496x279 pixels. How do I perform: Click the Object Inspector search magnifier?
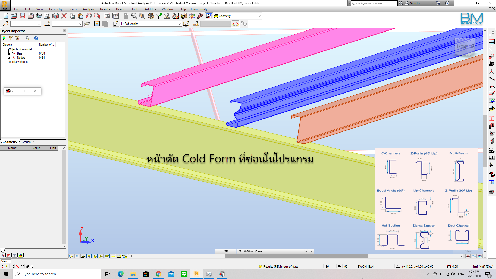pyautogui.click(x=28, y=38)
